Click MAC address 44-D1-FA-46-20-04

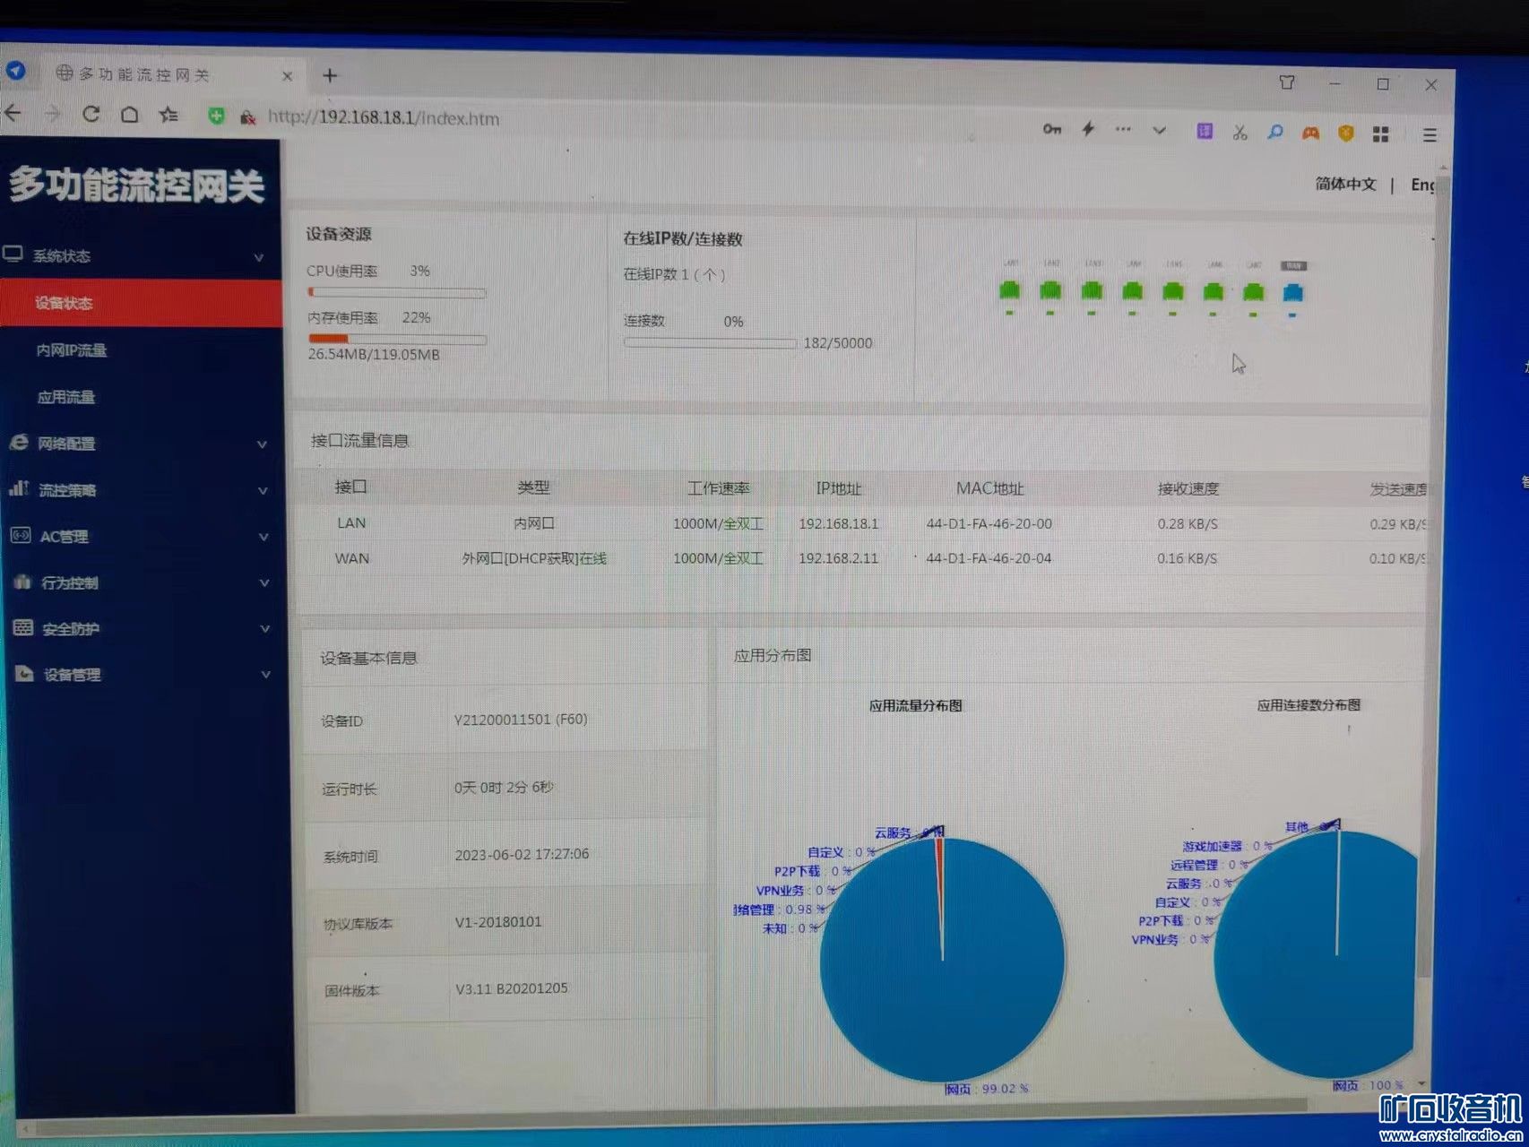(x=989, y=558)
